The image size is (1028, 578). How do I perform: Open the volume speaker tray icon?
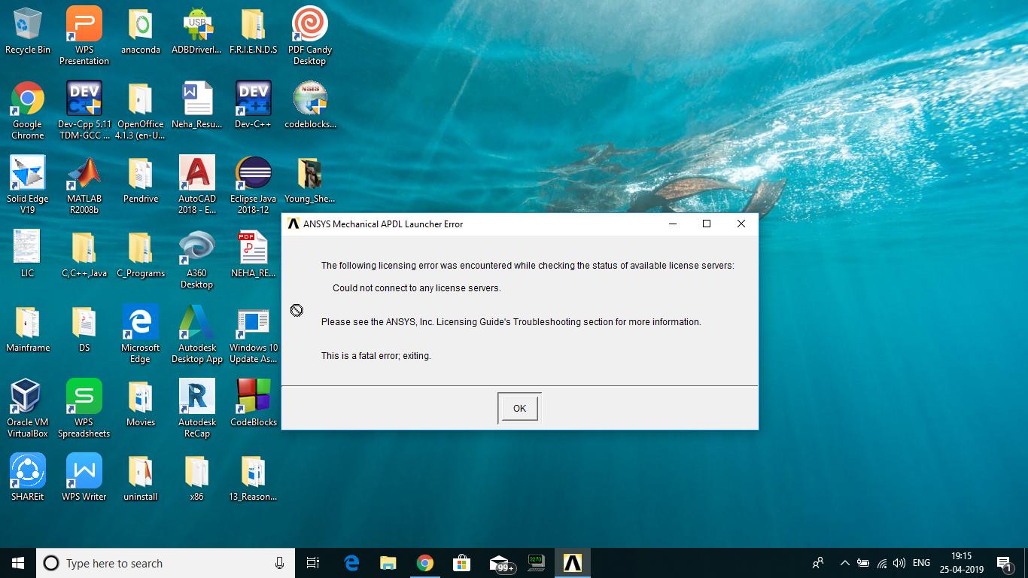point(899,563)
